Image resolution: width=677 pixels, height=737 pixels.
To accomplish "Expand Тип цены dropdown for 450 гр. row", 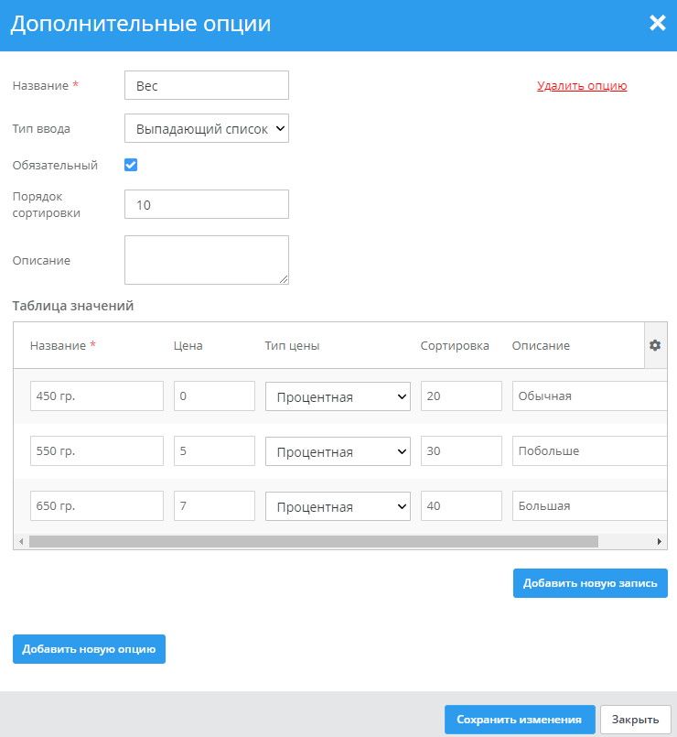I will [x=338, y=396].
